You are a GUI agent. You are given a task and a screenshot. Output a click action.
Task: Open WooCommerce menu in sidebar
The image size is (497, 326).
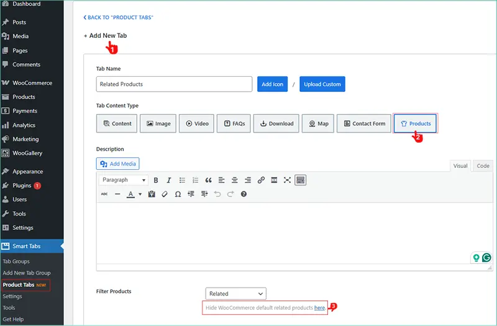pos(32,83)
